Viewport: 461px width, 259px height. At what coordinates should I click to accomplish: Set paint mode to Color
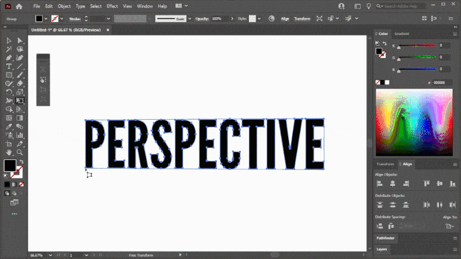click(x=7, y=184)
